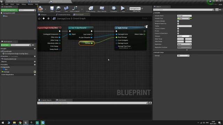Add a new function with plus icon
This screenshot has width=223, height=125.
click(35, 56)
